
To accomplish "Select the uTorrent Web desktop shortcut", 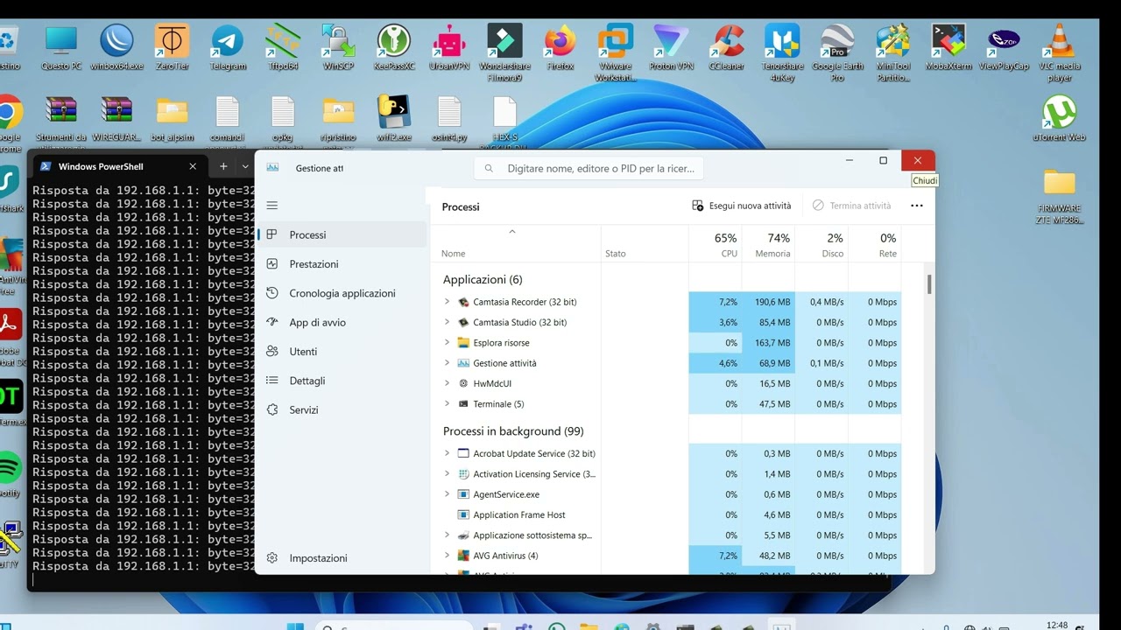I will point(1060,119).
